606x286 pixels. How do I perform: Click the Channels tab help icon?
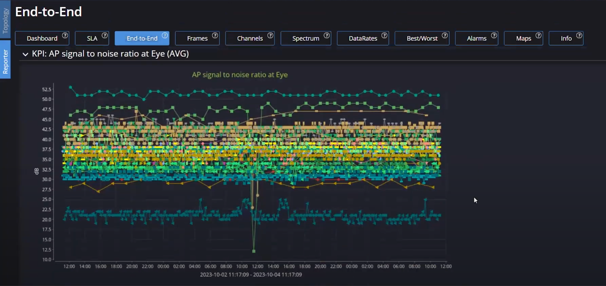(x=270, y=35)
